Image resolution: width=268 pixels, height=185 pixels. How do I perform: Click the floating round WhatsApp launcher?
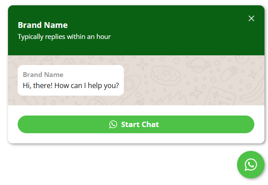click(x=250, y=165)
